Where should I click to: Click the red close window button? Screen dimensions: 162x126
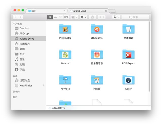click(15, 10)
